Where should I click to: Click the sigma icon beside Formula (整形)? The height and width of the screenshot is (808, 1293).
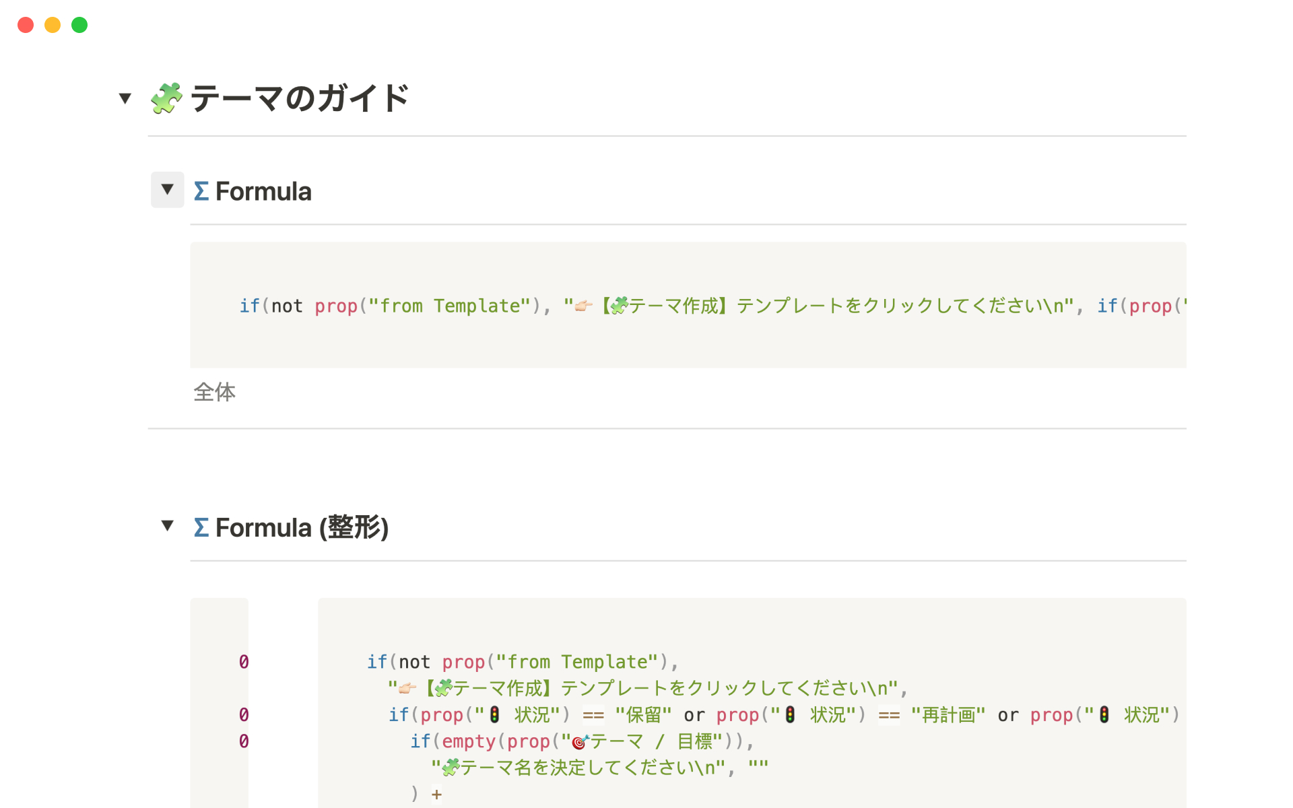point(201,527)
